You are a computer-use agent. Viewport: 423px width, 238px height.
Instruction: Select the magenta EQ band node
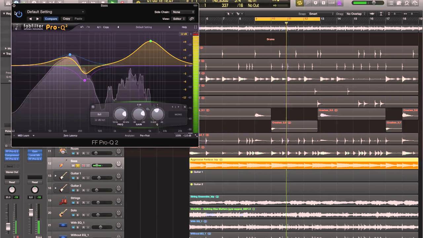click(x=85, y=80)
